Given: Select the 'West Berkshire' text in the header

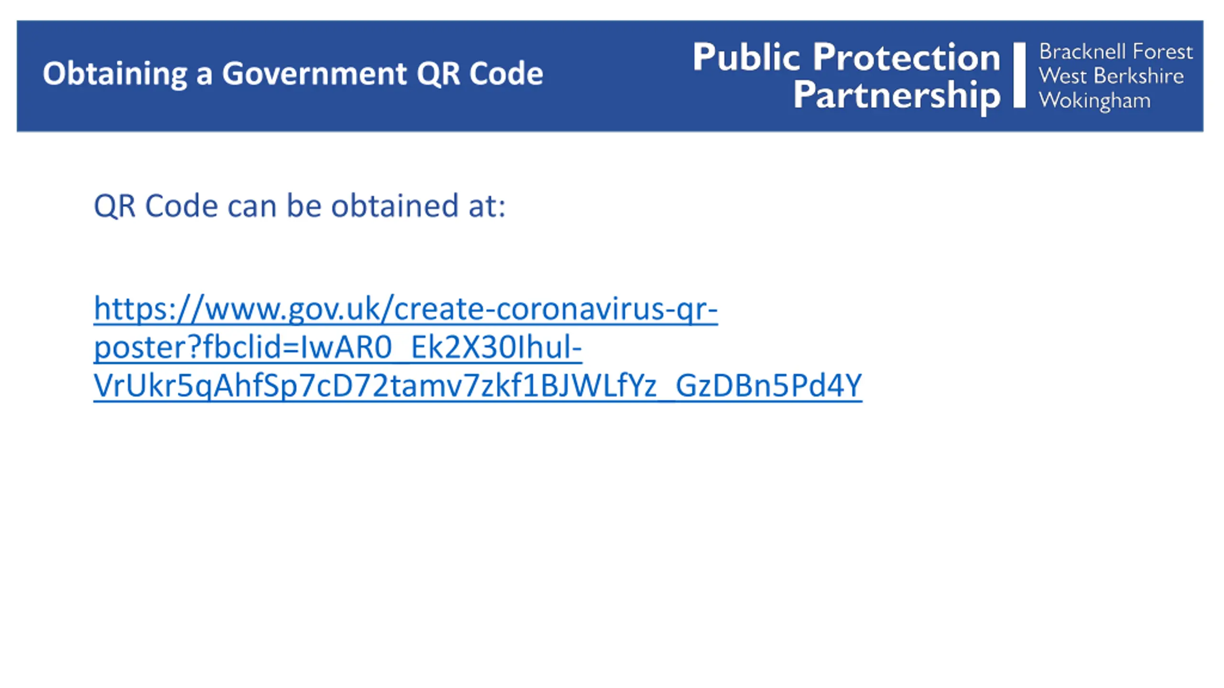Looking at the screenshot, I should click(1111, 75).
